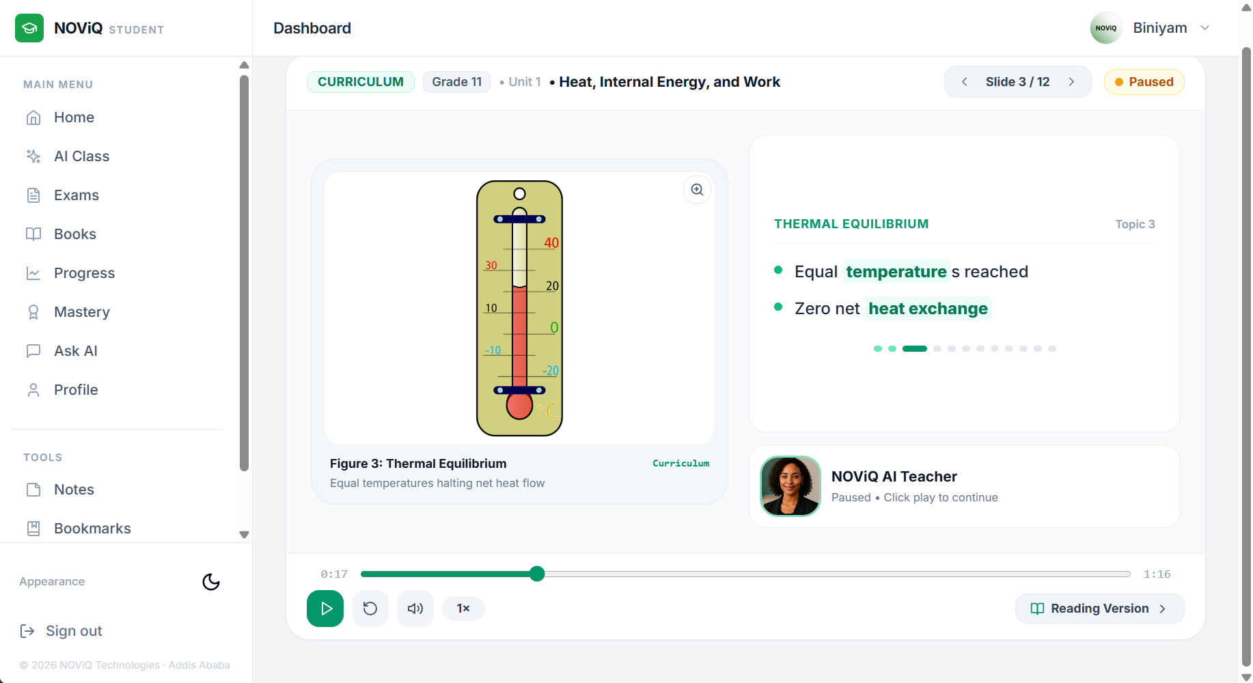Go to the Exams page
1253x683 pixels.
pyautogui.click(x=77, y=195)
